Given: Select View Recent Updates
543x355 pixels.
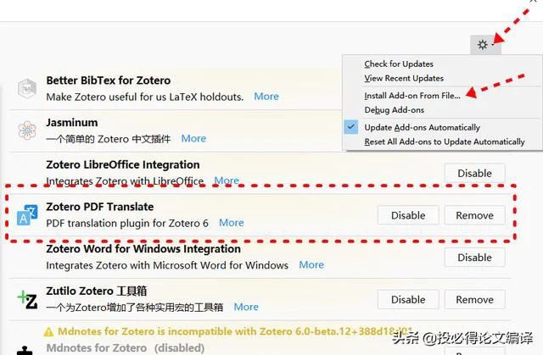Looking at the screenshot, I should pyautogui.click(x=404, y=78).
